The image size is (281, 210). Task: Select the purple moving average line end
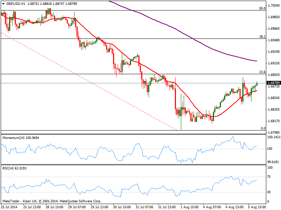point(257,61)
